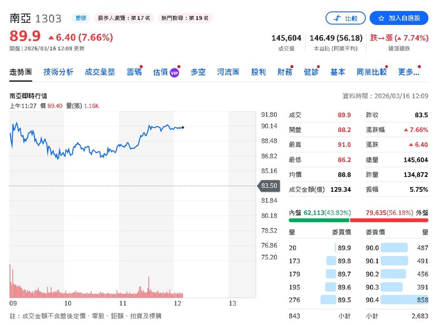Click the star icon to add to watchlist
This screenshot has width=442, height=325.
(x=382, y=18)
